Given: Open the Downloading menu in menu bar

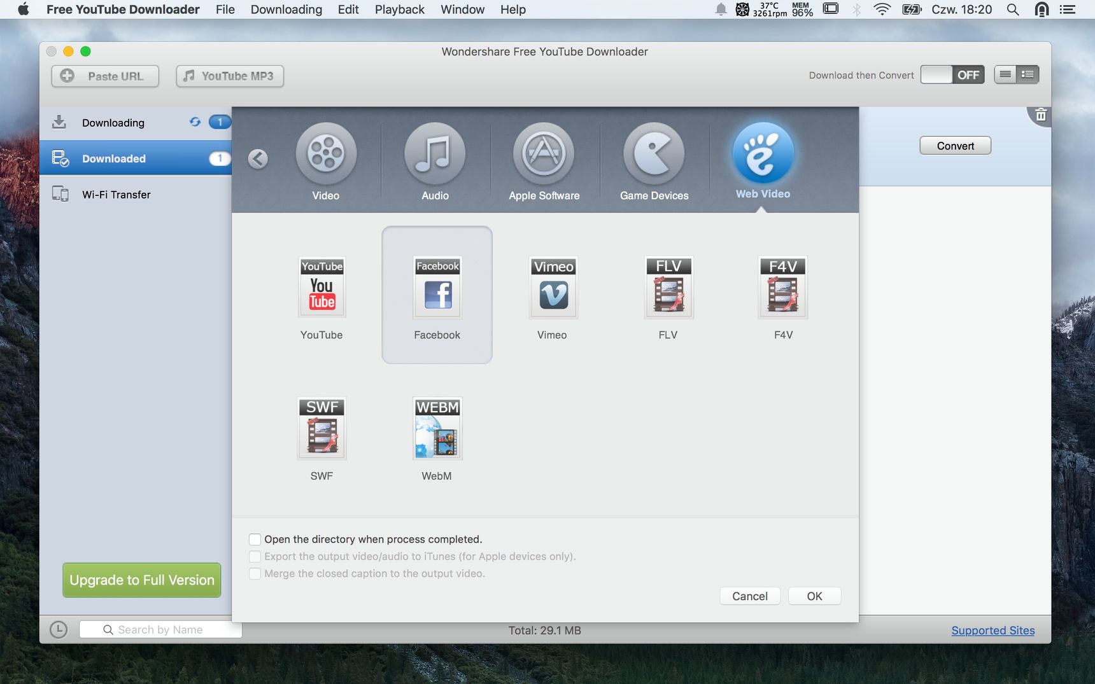Looking at the screenshot, I should (x=286, y=10).
